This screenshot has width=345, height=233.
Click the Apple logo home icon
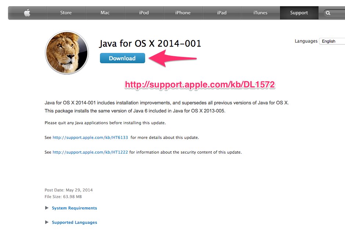click(27, 13)
